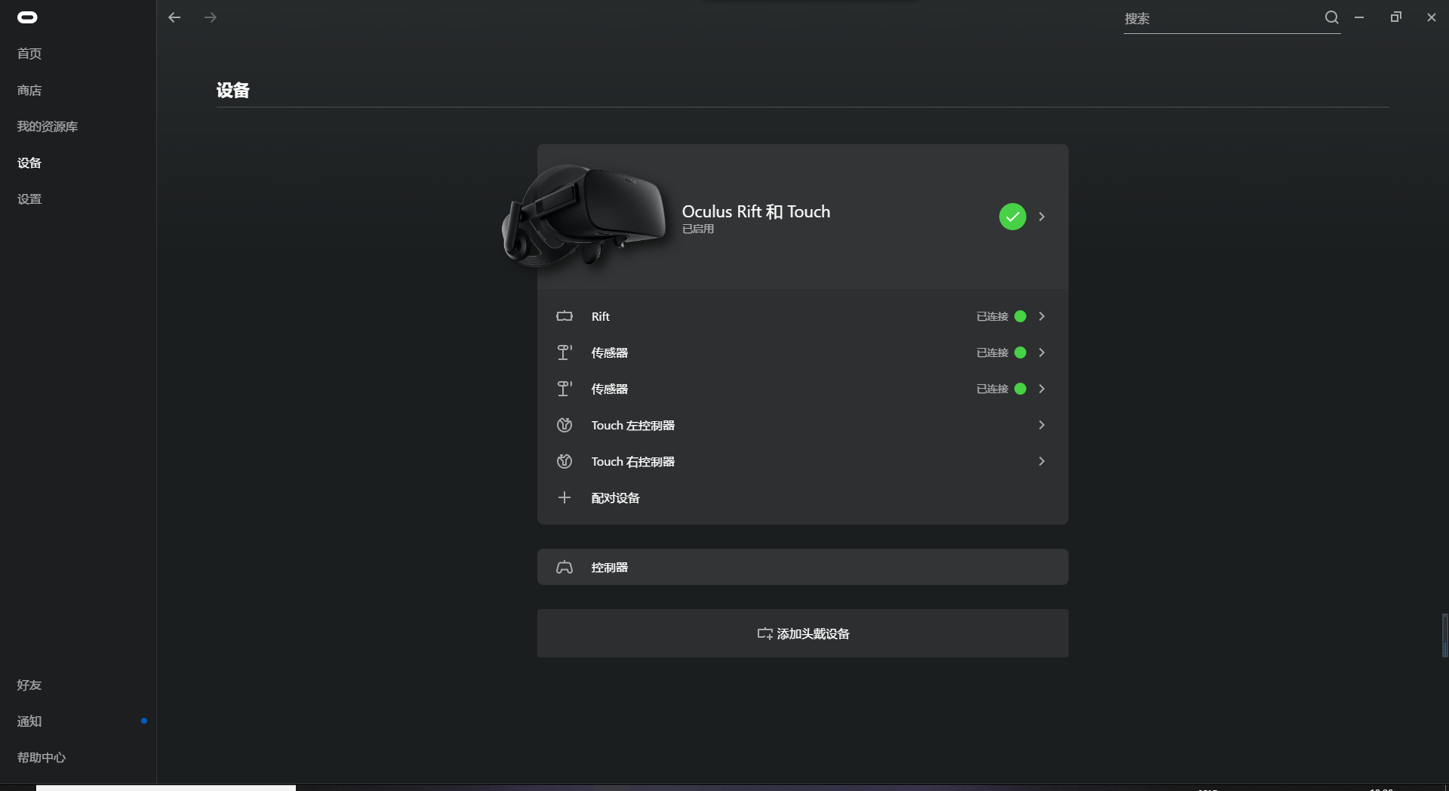Click the Touch 左控制器 label
Viewport: 1449px width, 791px height.
tap(633, 426)
